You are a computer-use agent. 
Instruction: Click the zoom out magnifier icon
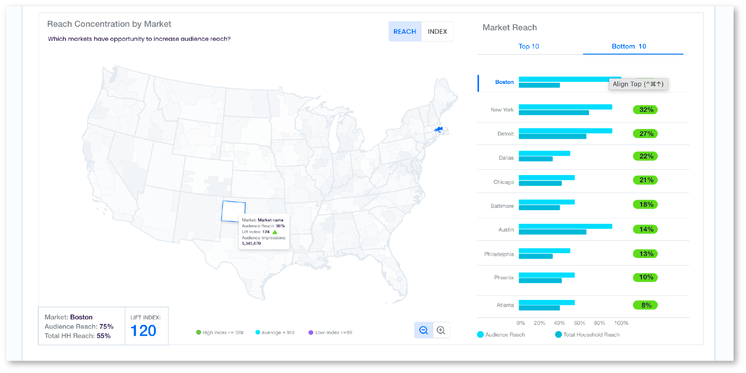pyautogui.click(x=424, y=330)
